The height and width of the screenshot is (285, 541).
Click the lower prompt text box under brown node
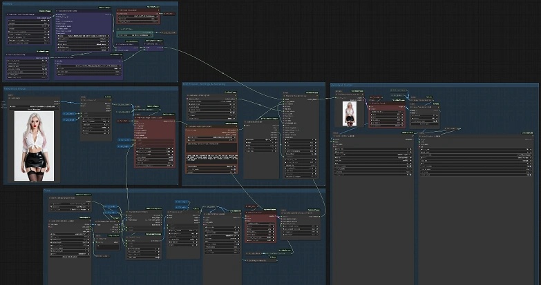[x=211, y=161]
